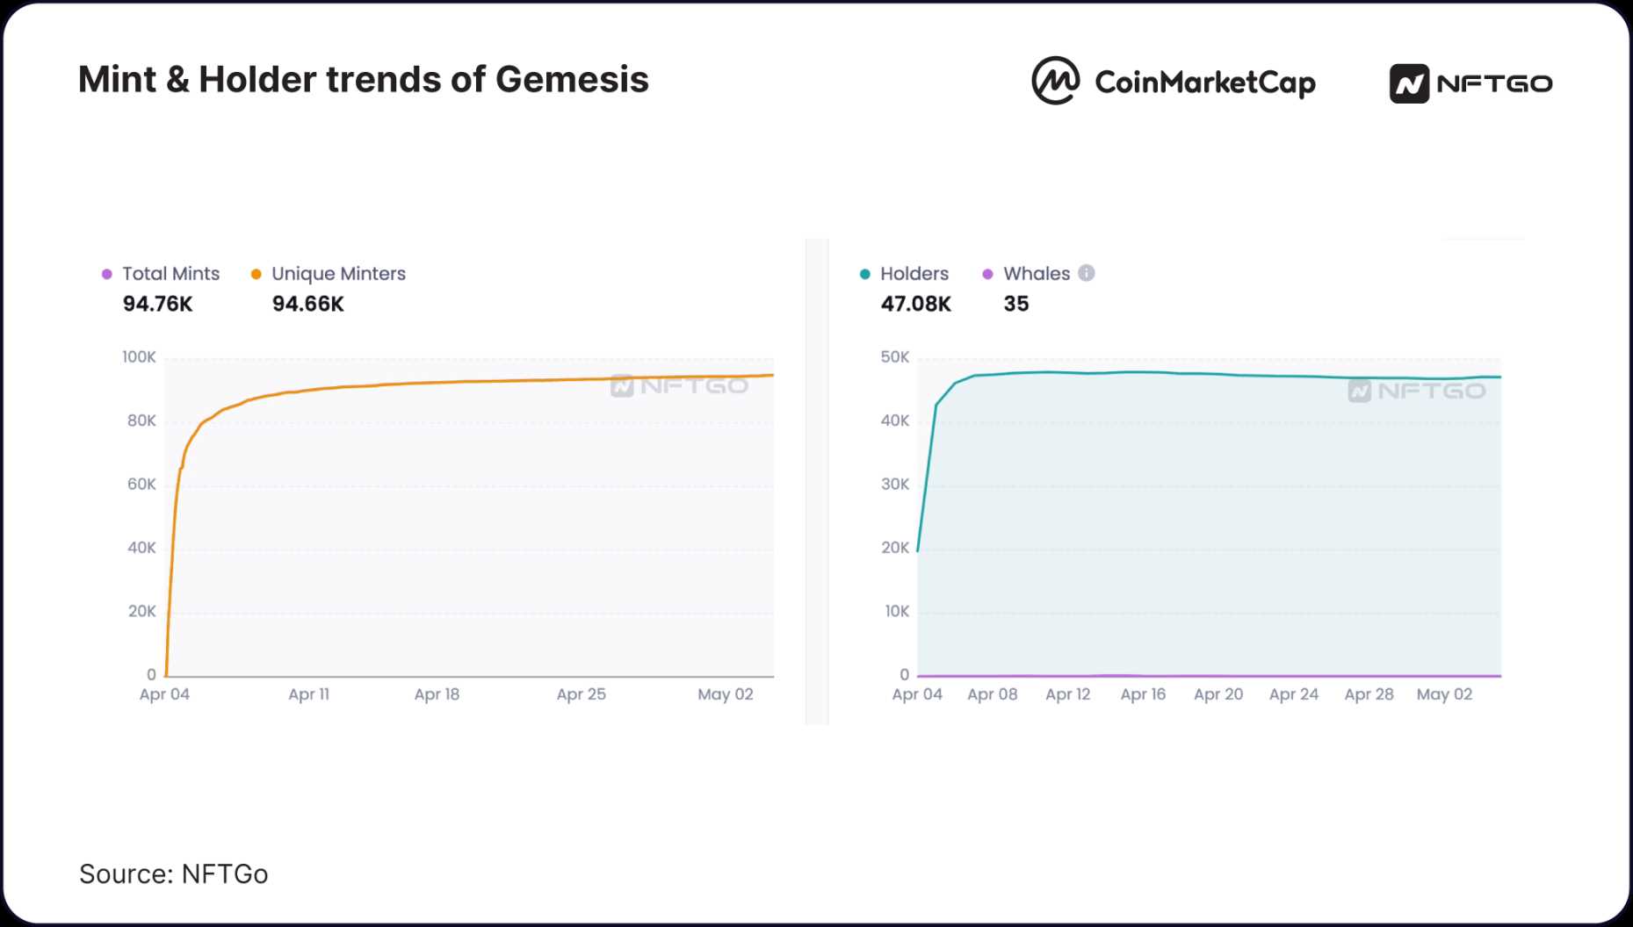Screen dimensions: 1633x927
Task: Click the May 02 label on holders chart
Action: click(1444, 694)
